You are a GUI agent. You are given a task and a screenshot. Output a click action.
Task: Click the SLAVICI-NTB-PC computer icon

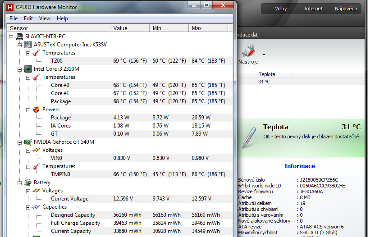coord(20,36)
